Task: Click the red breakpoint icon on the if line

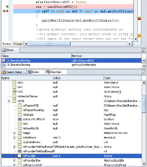Action: pos(4,11)
